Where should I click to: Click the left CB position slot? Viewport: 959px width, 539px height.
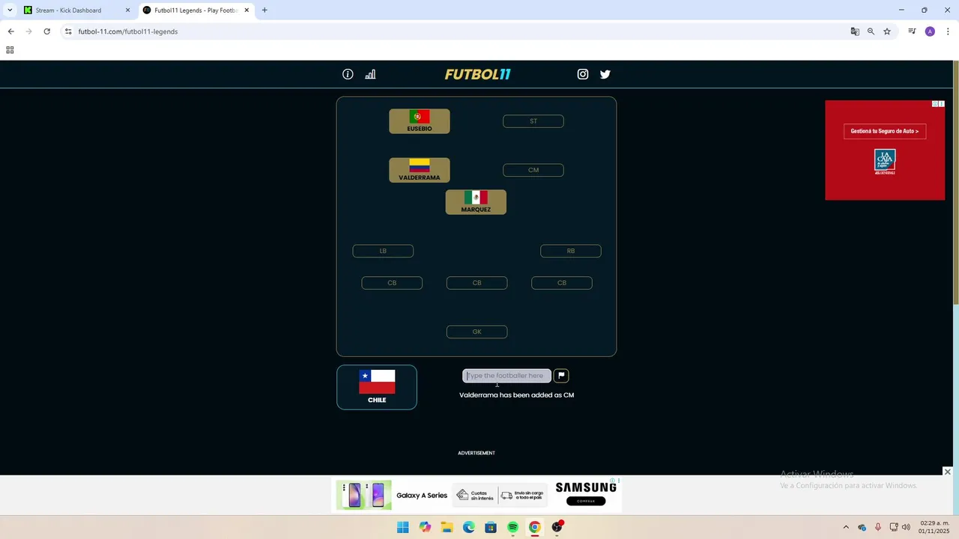pos(392,283)
